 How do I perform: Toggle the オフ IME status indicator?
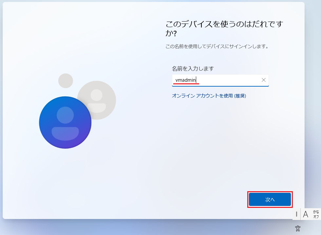[x=315, y=216]
